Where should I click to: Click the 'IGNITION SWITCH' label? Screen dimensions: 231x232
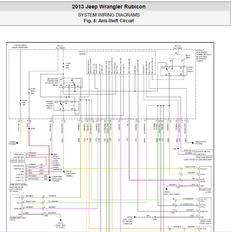click(x=17, y=161)
